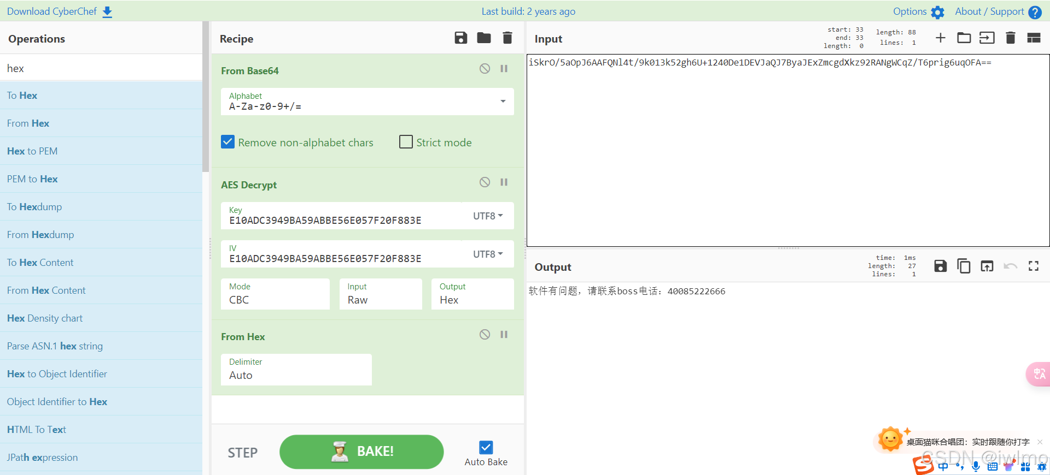Click the operations list scrollbar
1050x475 pixels.
click(206, 97)
